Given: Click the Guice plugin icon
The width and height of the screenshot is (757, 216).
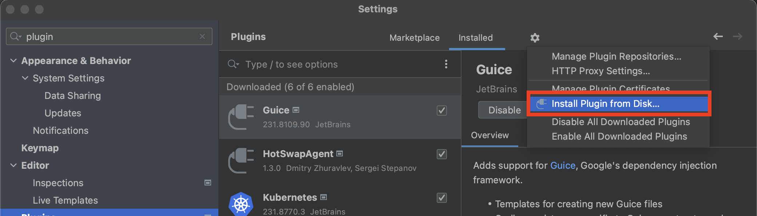Looking at the screenshot, I should tap(242, 117).
